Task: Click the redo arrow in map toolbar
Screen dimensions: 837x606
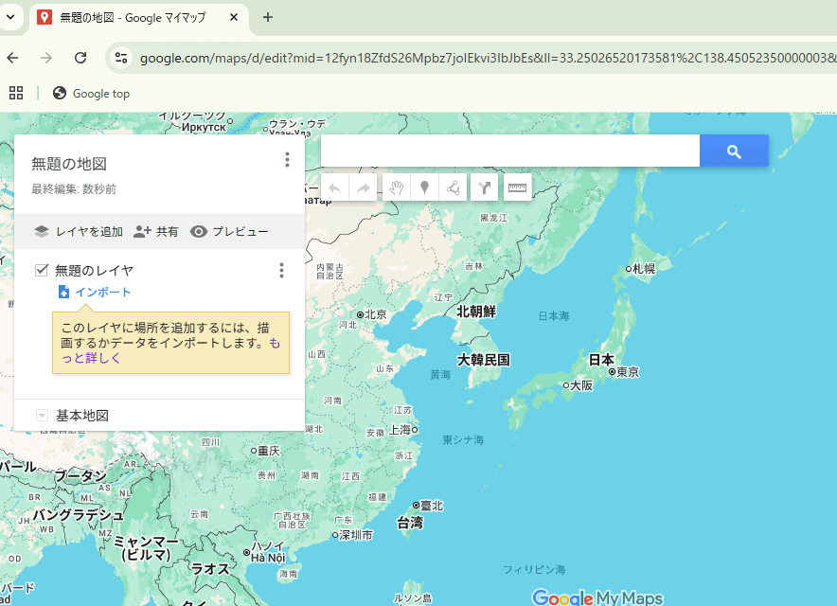Action: click(364, 187)
